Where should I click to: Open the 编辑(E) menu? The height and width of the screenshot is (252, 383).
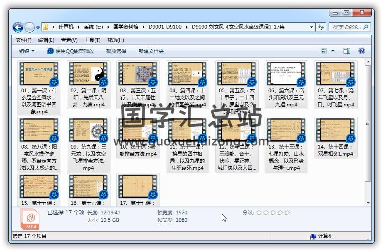click(x=46, y=40)
